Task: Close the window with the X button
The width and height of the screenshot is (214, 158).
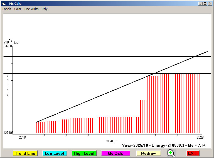Action: [x=210, y=4]
